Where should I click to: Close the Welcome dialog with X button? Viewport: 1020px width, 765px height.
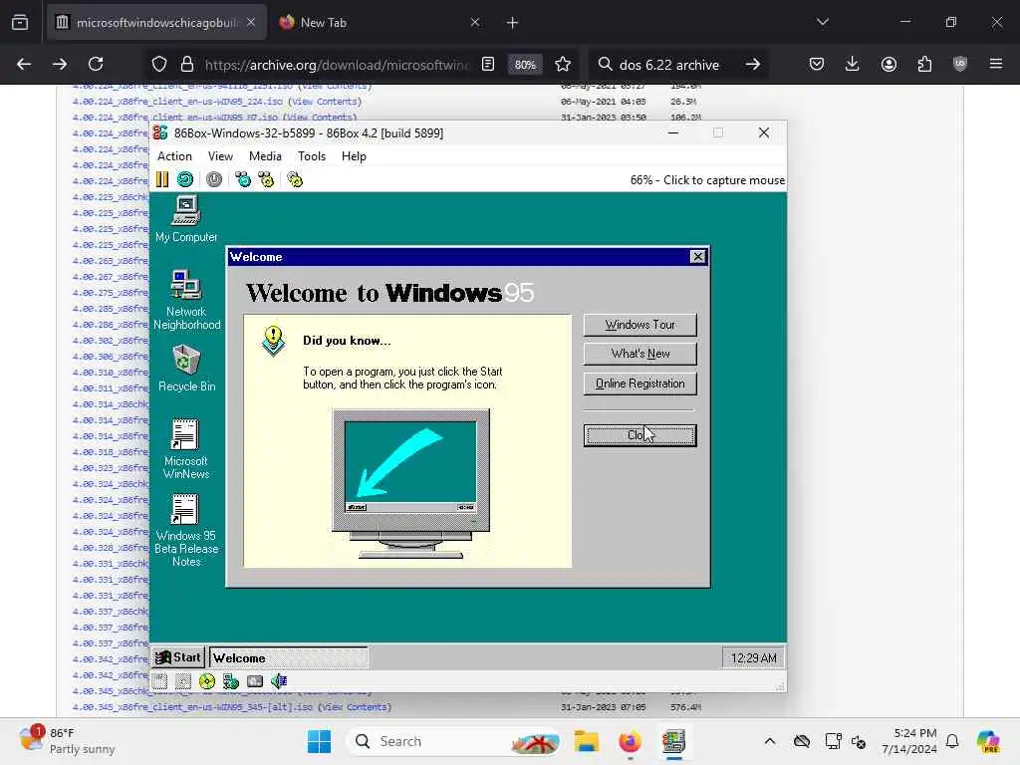click(x=697, y=257)
